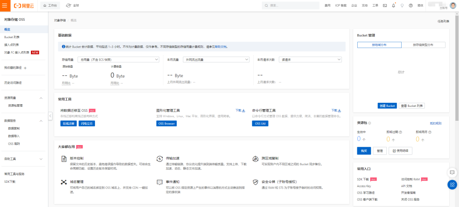This screenshot has width=459, height=207.
Task: Open the 帮助文档 link in info banner
Action: click(x=221, y=47)
